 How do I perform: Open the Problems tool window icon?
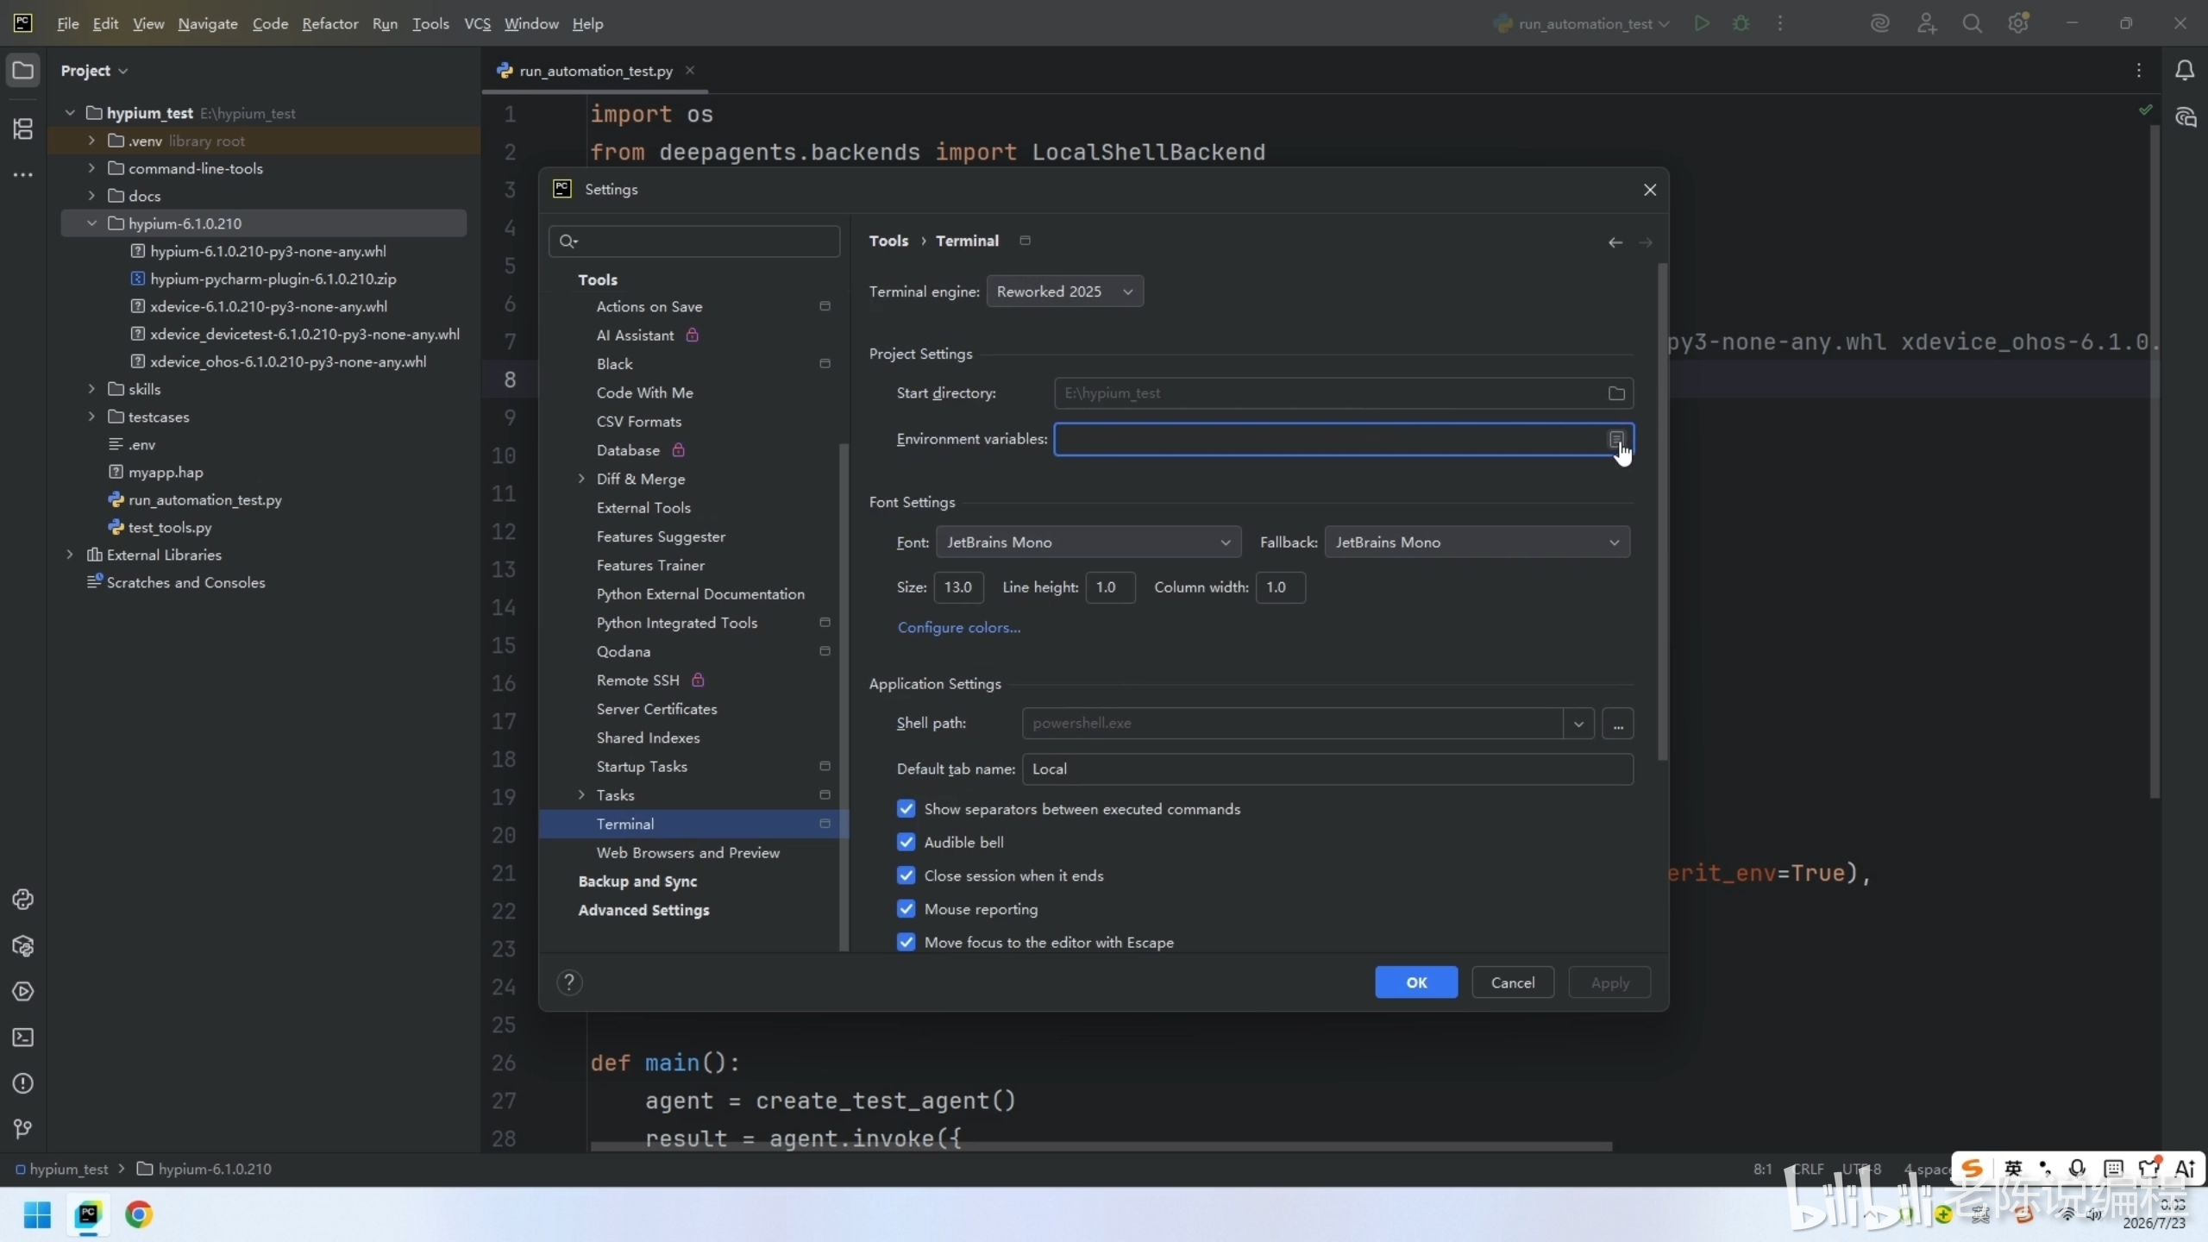click(x=23, y=1083)
